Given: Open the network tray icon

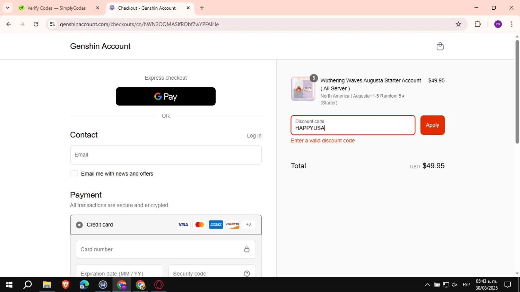Looking at the screenshot, I should pos(446,285).
